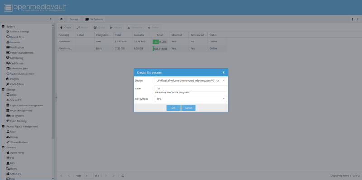Collapse the Storage tree section
The width and height of the screenshot is (362, 180).
point(3,89)
